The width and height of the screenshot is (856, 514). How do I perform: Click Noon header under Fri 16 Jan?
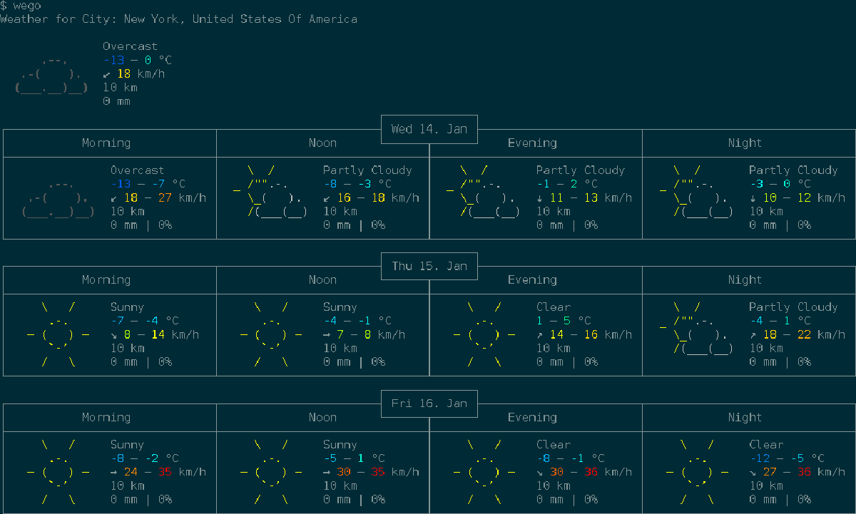tap(322, 417)
